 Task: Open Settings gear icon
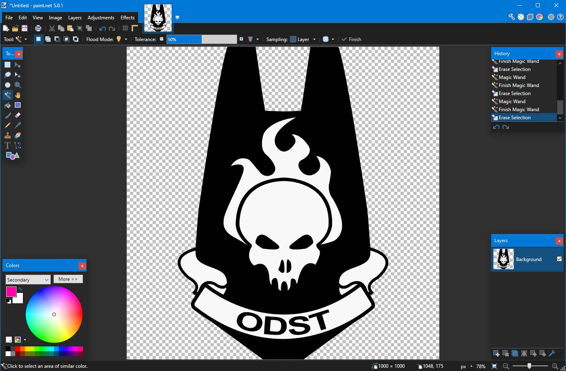point(551,17)
